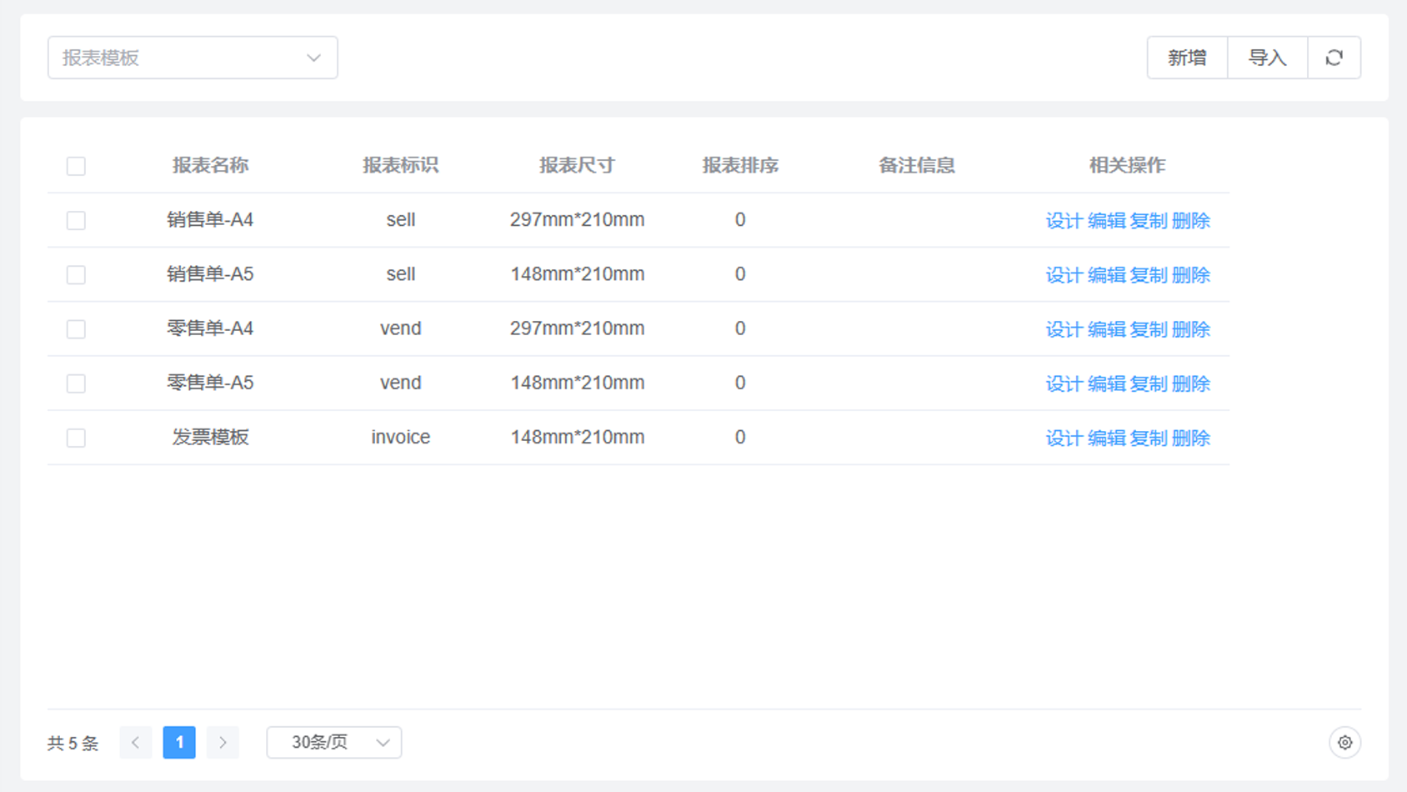1407x792 pixels.
Task: Click 设计 for 发票模板 row
Action: tap(1064, 438)
